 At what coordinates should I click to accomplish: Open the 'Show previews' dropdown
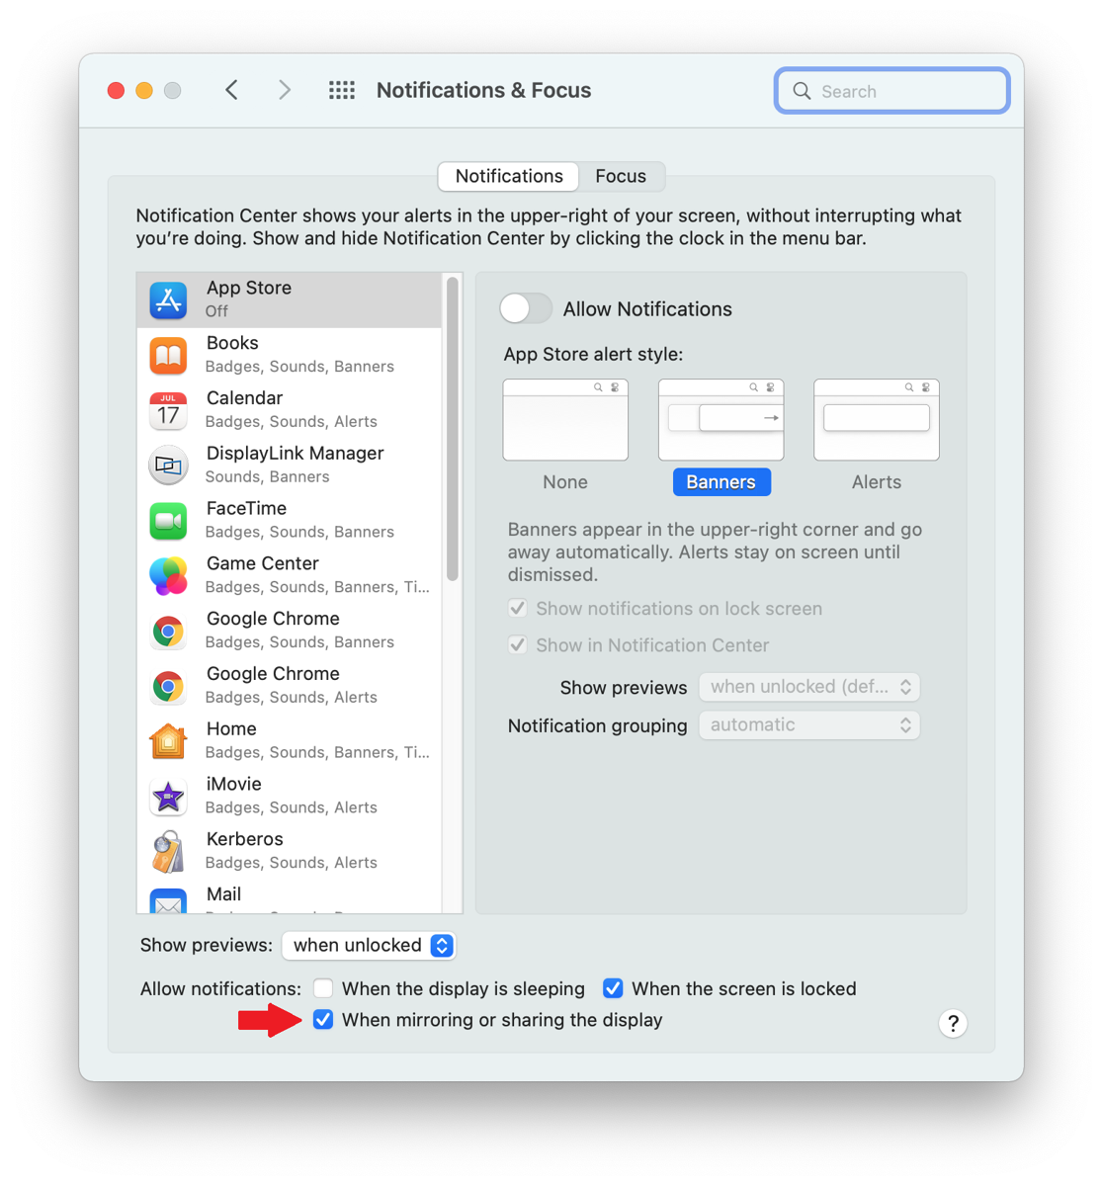(809, 686)
